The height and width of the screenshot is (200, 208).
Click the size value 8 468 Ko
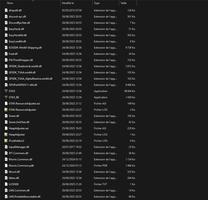130,85
